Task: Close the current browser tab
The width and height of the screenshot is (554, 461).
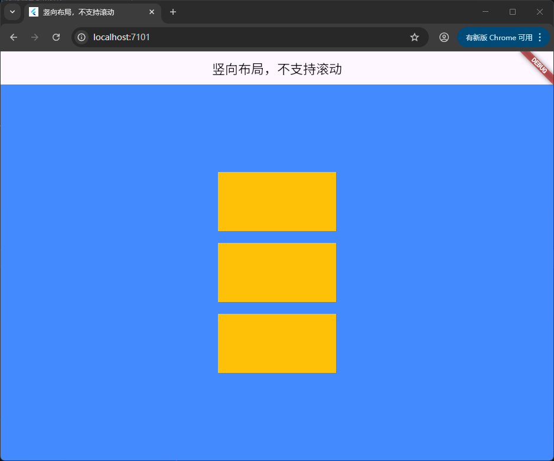Action: (152, 12)
